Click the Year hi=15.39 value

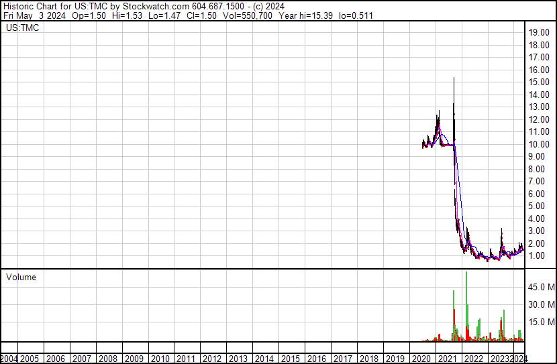point(305,15)
